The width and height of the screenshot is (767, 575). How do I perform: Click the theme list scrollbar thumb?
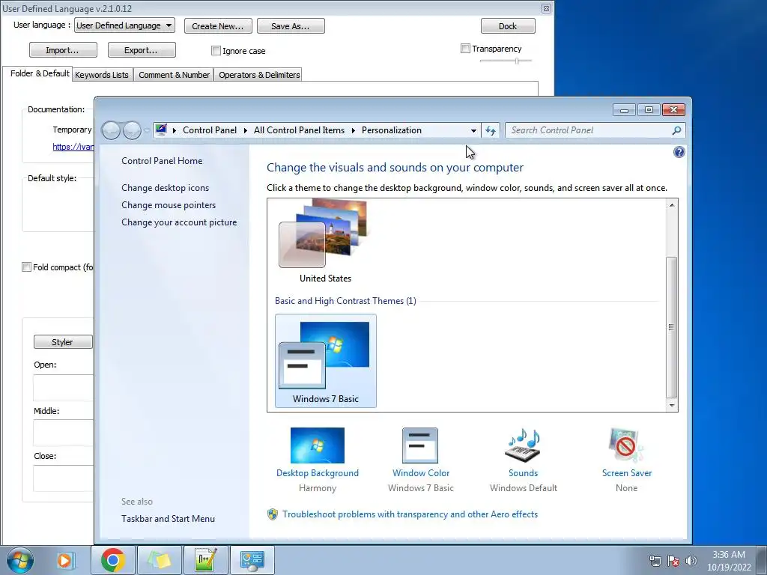(672, 326)
